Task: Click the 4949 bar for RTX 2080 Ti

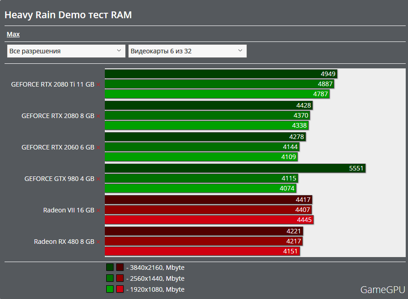Action: [x=221, y=74]
